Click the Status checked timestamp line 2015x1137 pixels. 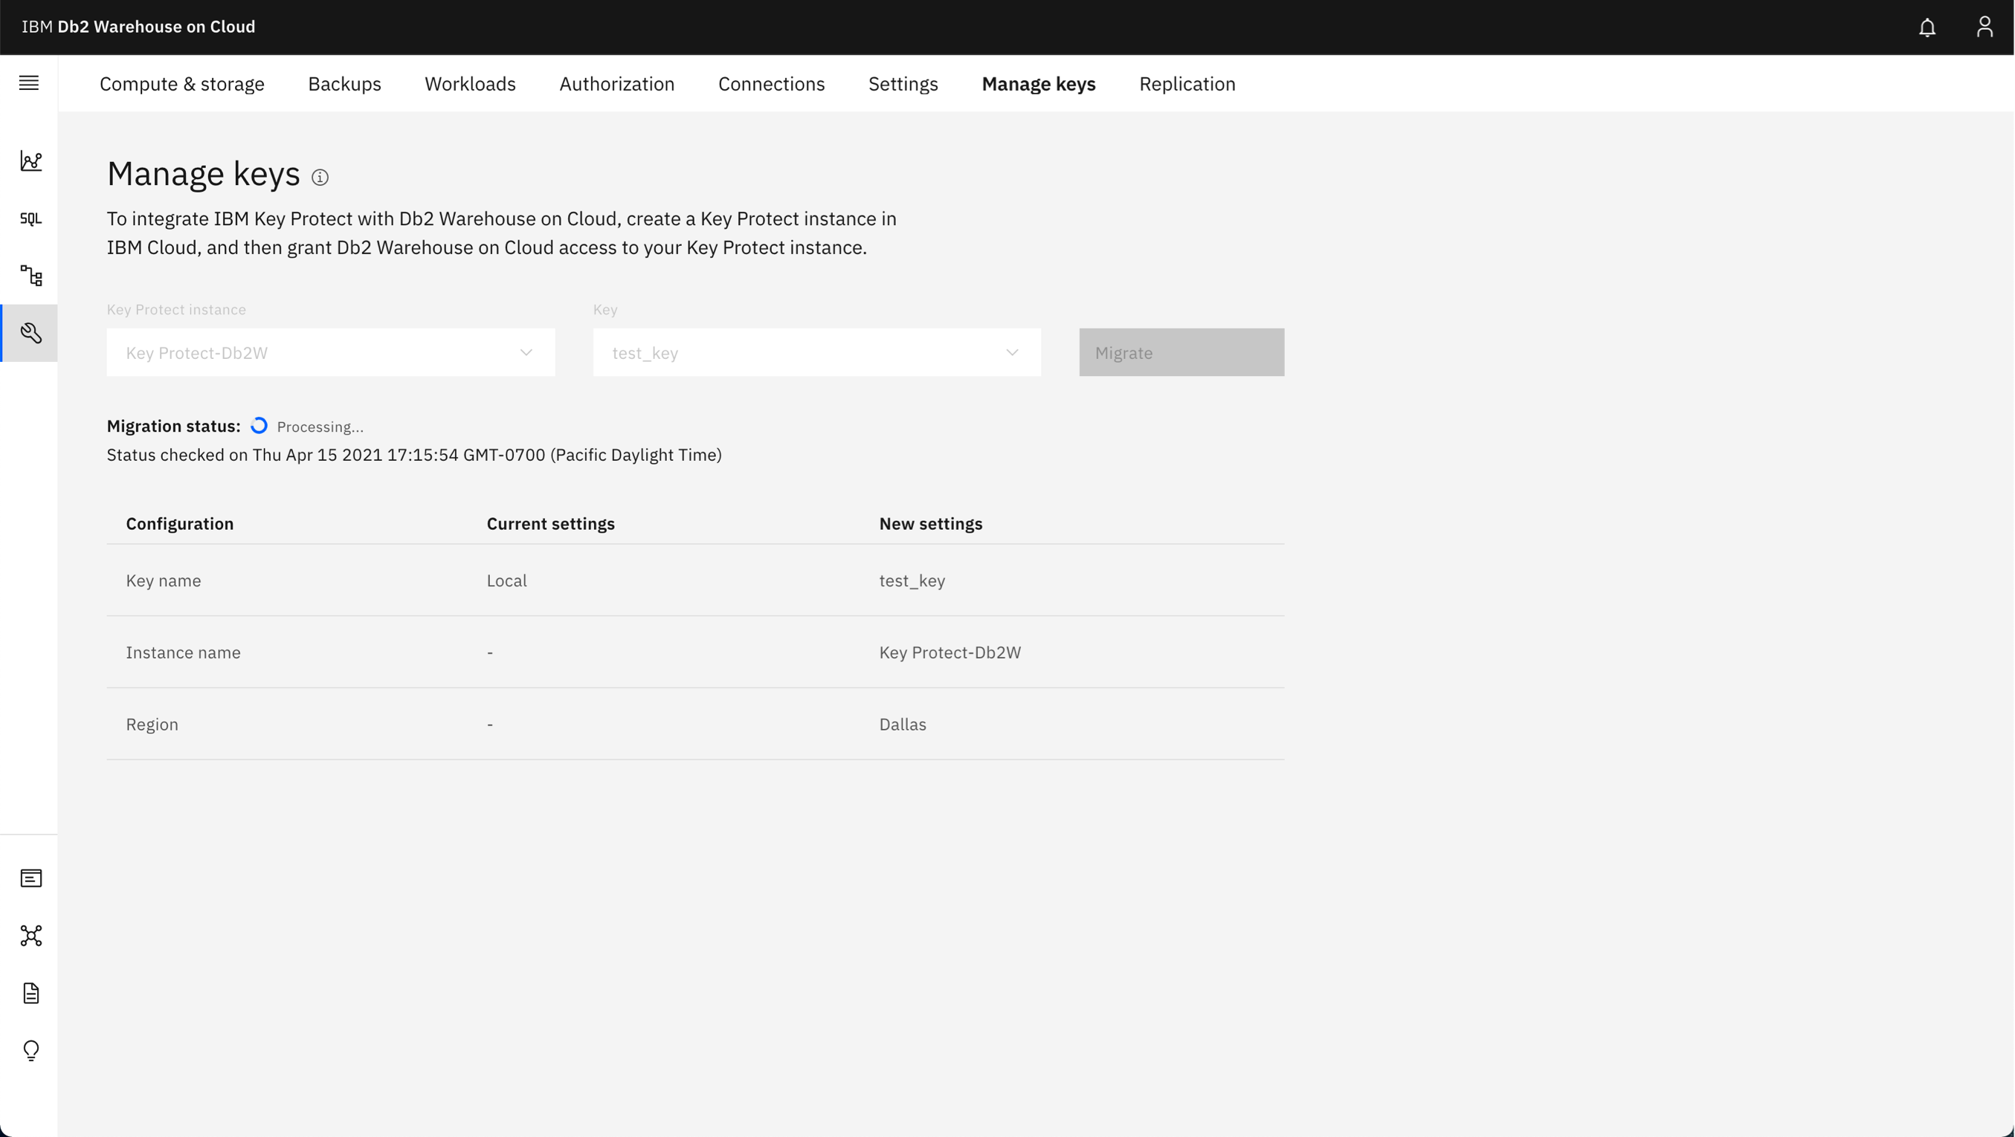coord(415,455)
